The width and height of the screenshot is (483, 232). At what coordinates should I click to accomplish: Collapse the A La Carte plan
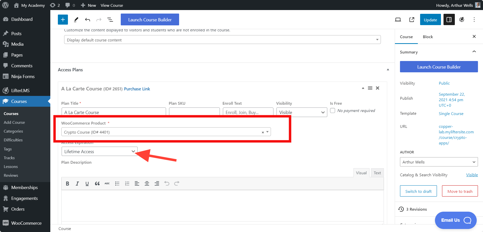tap(363, 88)
